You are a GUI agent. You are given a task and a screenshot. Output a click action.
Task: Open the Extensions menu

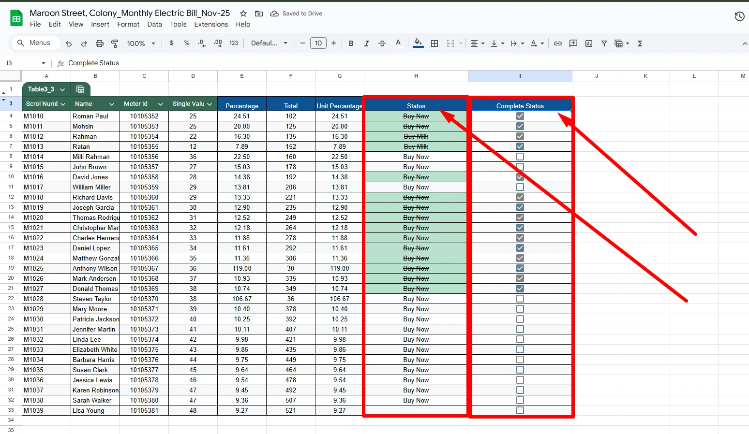(x=211, y=24)
